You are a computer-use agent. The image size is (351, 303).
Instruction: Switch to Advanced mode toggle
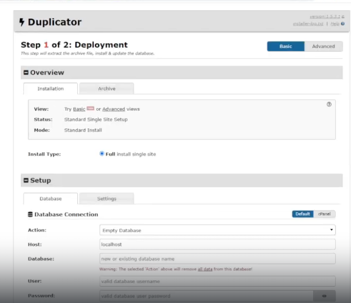(x=323, y=46)
